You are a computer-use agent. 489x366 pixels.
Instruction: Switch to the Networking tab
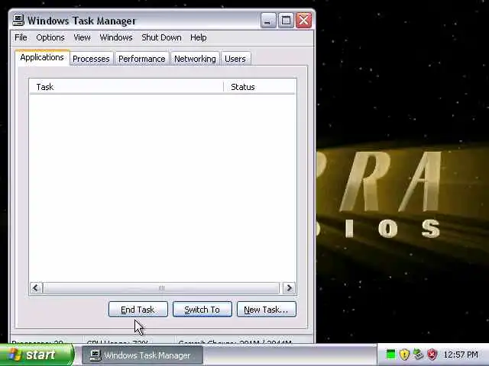coord(195,59)
